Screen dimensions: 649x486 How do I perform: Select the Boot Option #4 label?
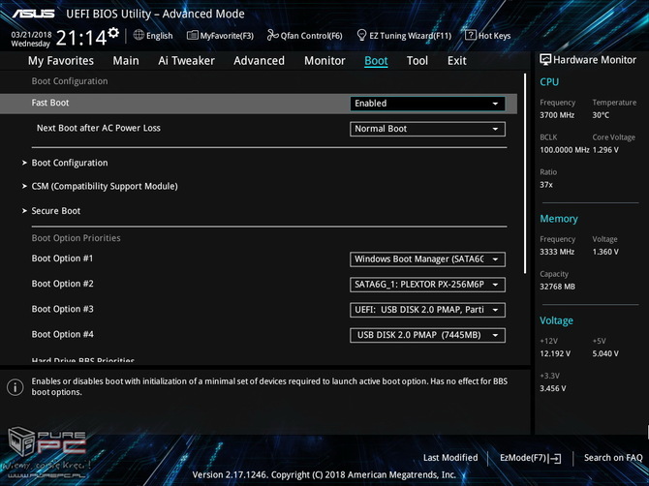(63, 334)
